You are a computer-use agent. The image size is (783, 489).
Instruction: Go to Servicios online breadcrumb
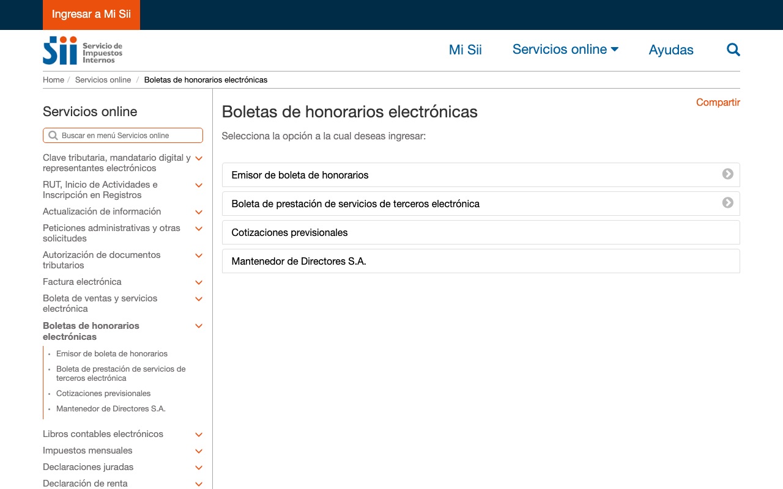pyautogui.click(x=103, y=79)
